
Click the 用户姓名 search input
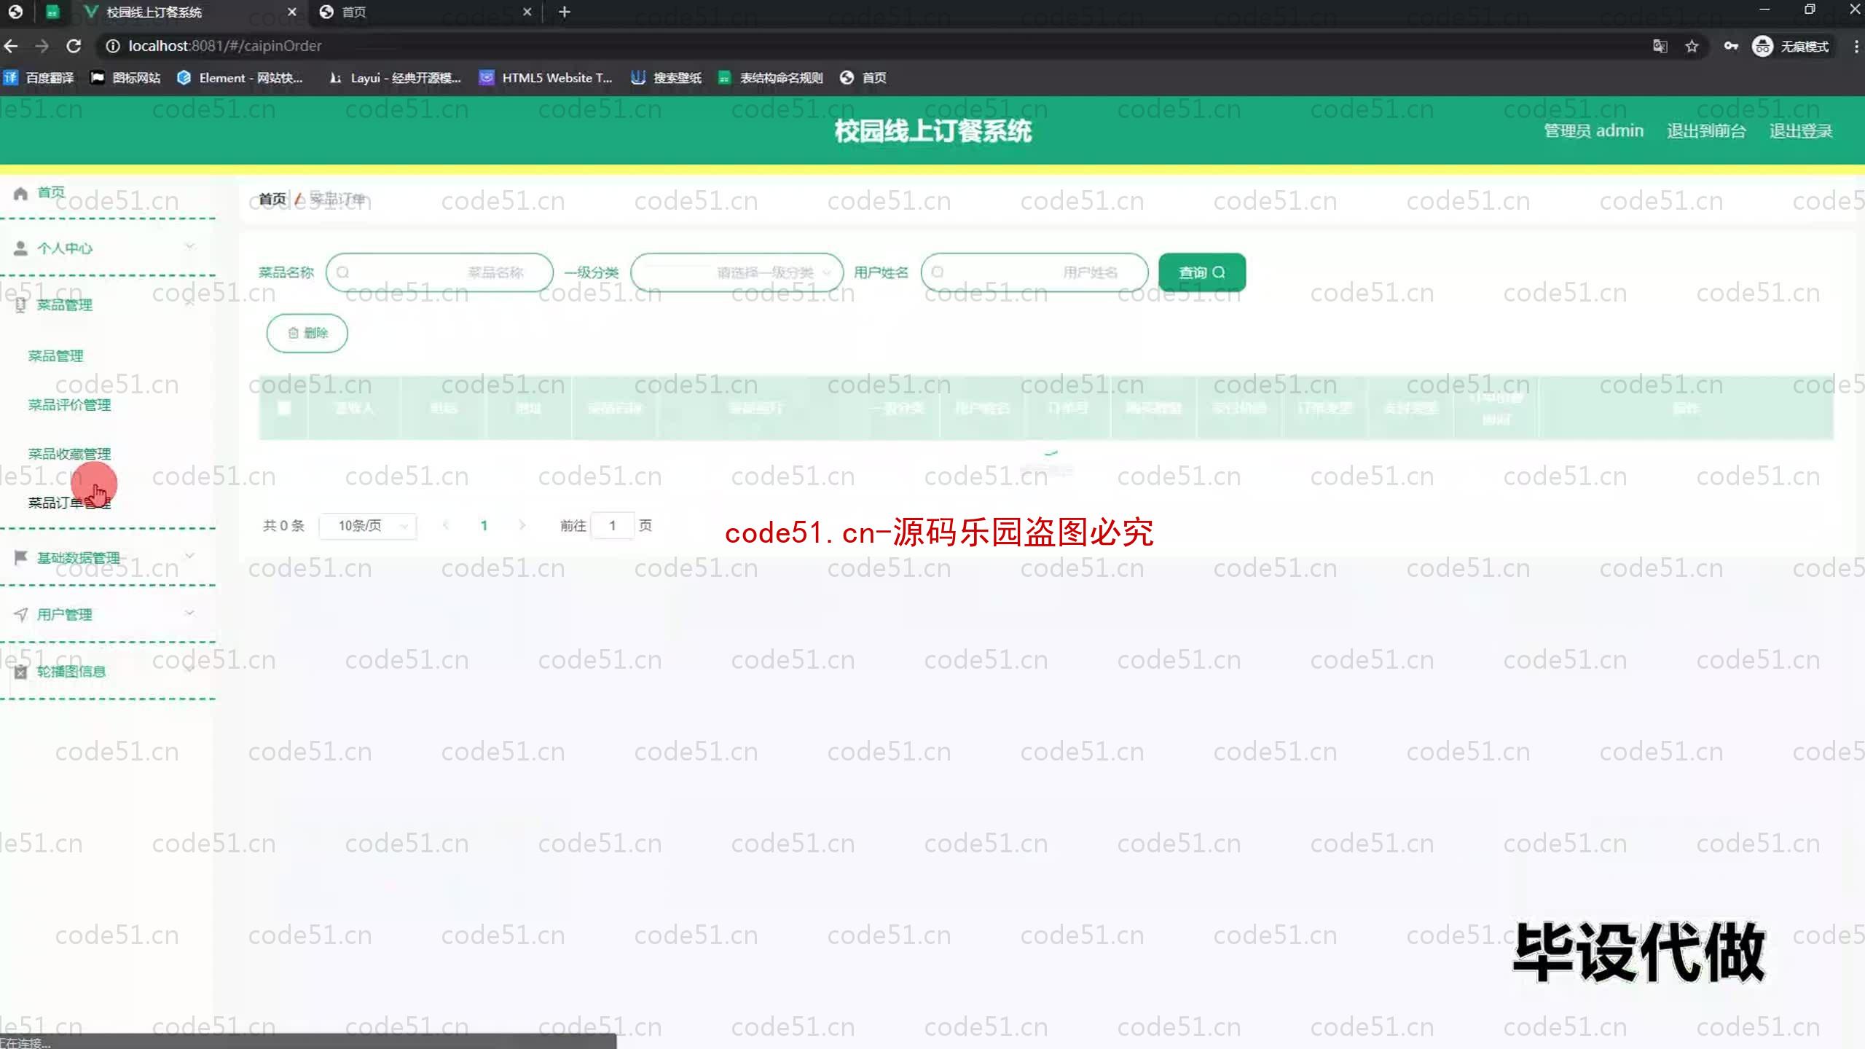(x=1034, y=272)
